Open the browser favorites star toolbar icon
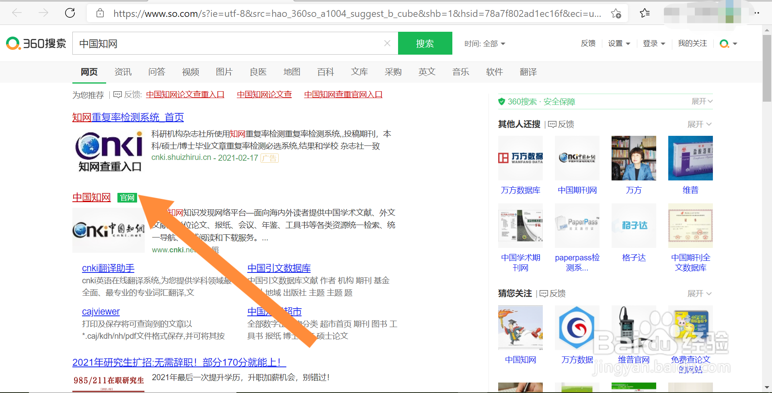This screenshot has width=772, height=393. tap(644, 12)
